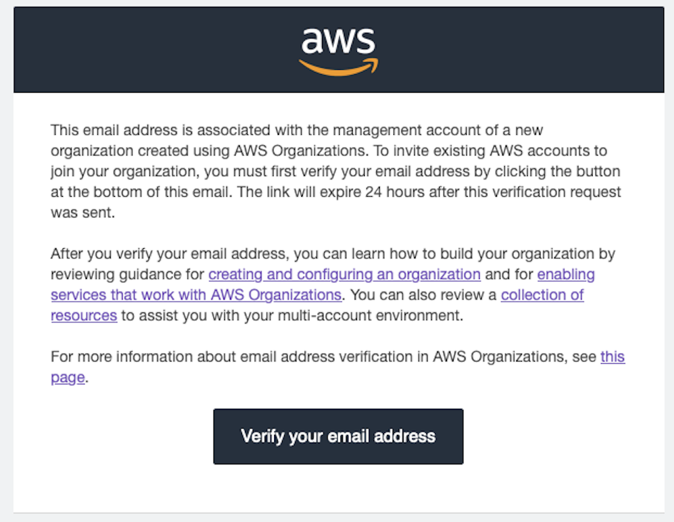Screen dimensions: 674x522
Task: Click the dark rounded button labeled Verify your email address
Action: [338, 436]
